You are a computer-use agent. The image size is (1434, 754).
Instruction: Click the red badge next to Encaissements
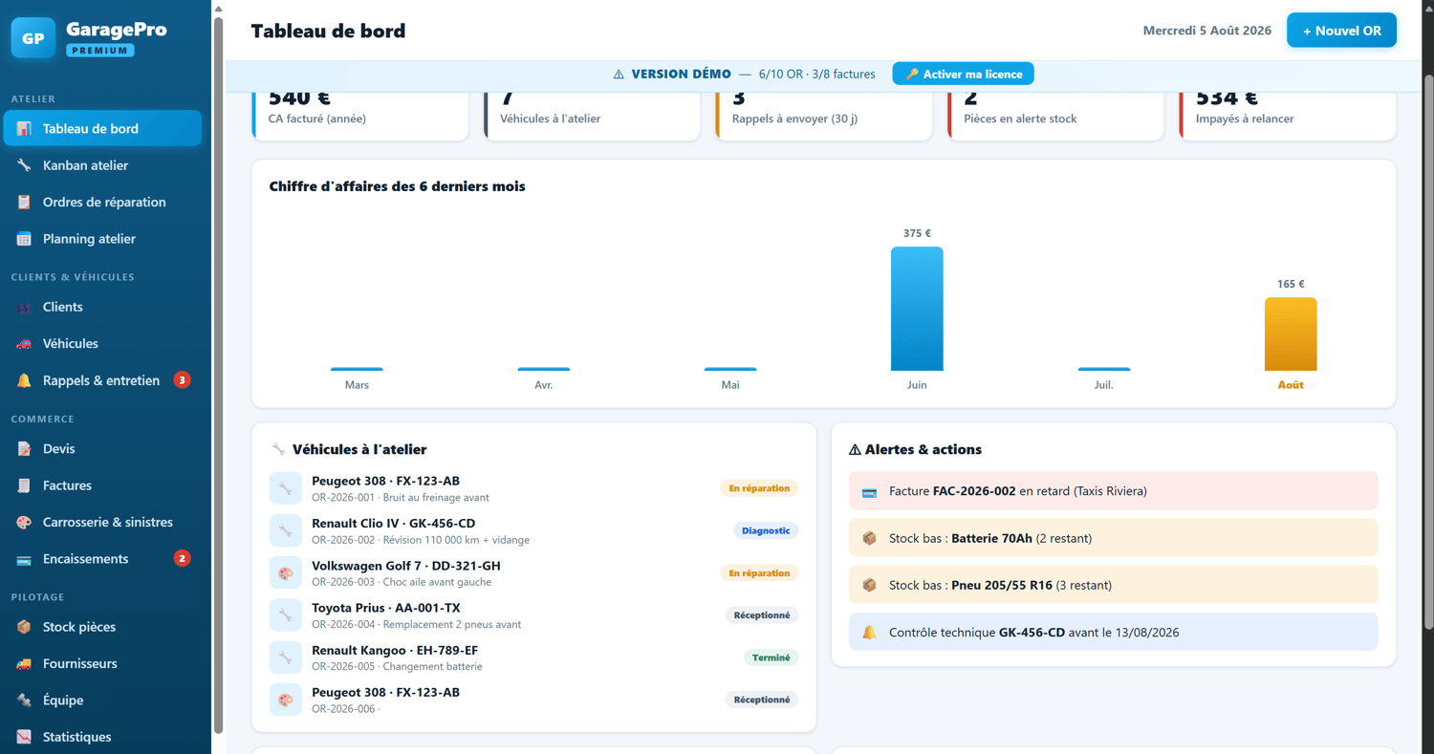pos(182,559)
